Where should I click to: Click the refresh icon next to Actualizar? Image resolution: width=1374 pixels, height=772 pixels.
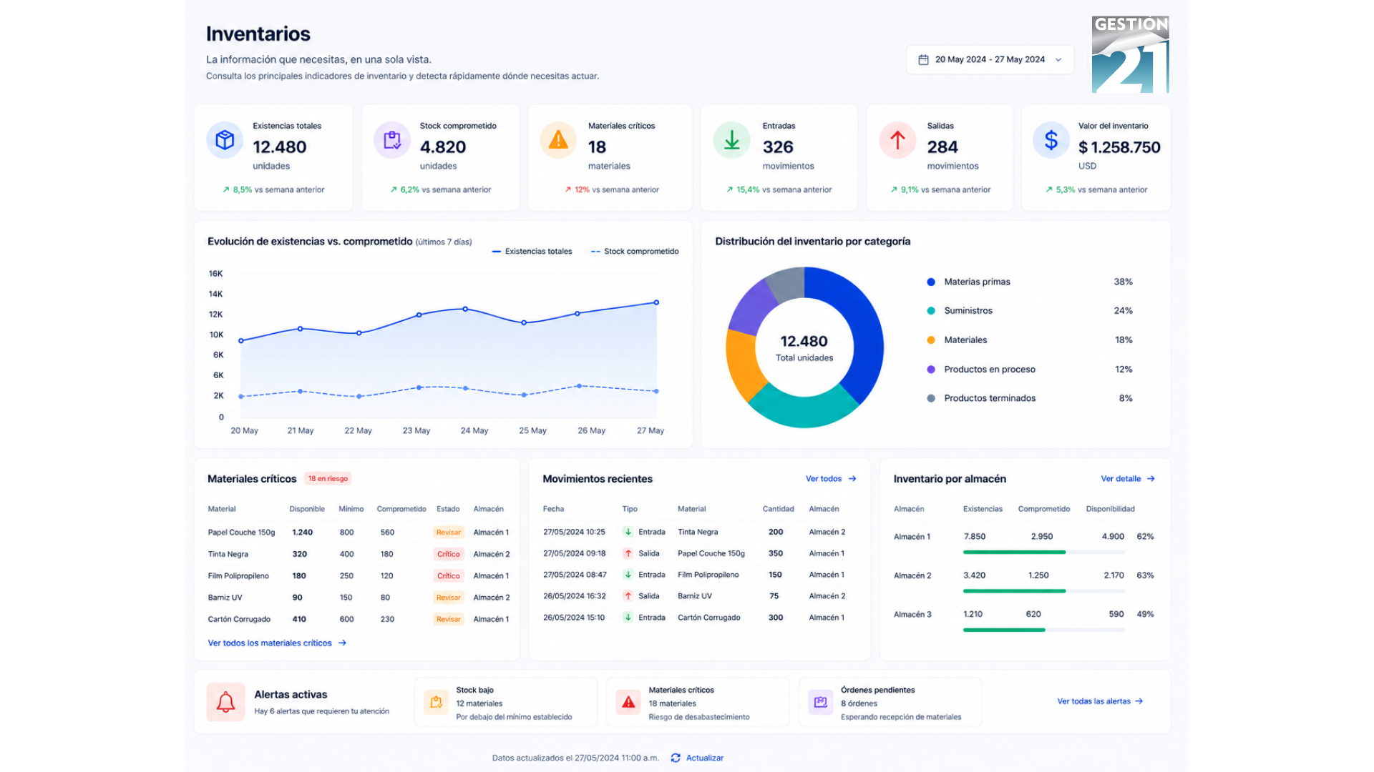pyautogui.click(x=676, y=758)
